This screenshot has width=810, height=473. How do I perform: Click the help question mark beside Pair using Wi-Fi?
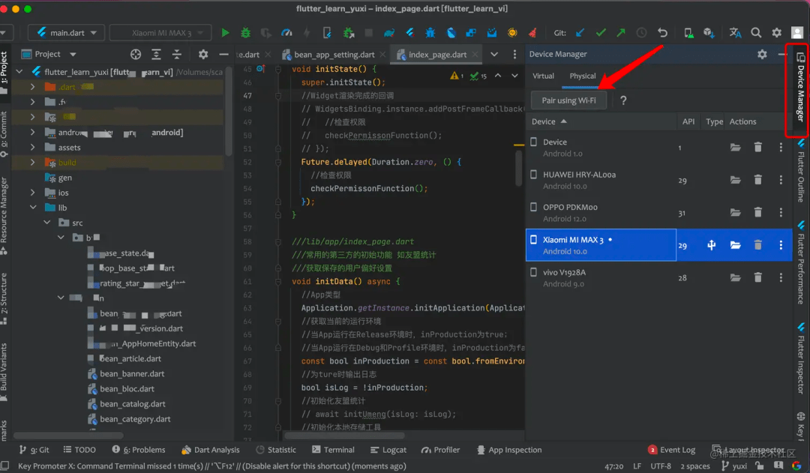pos(623,100)
